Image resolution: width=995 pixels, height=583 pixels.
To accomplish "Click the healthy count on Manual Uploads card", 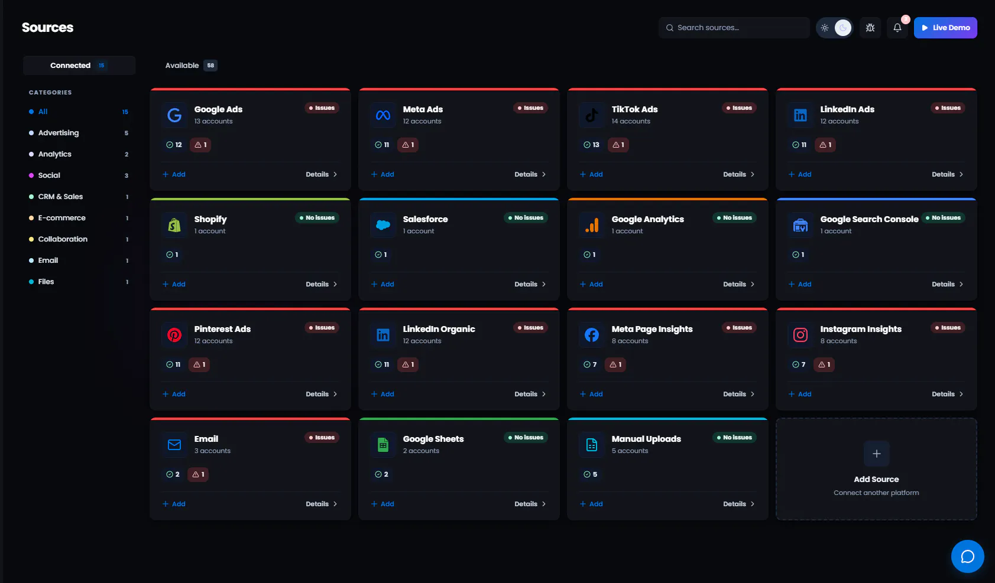I will (x=590, y=474).
